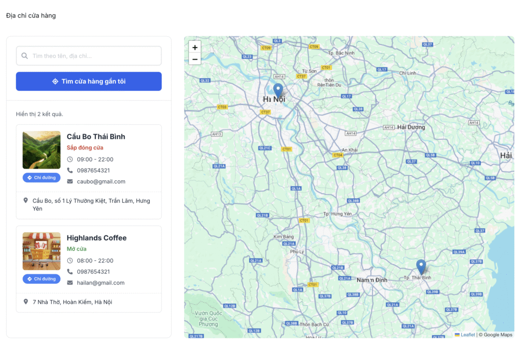Click phone icon in Highlands Coffee card

point(70,272)
